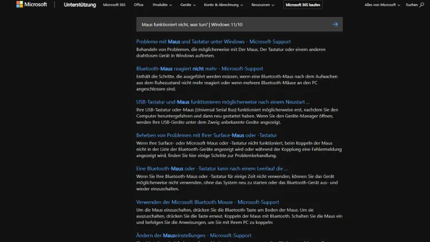The width and height of the screenshot is (430, 242).
Task: Expand the Konto & Abrechnung dropdown
Action: pyautogui.click(x=223, y=5)
